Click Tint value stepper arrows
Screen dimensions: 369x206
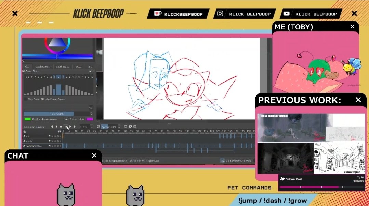point(92,114)
